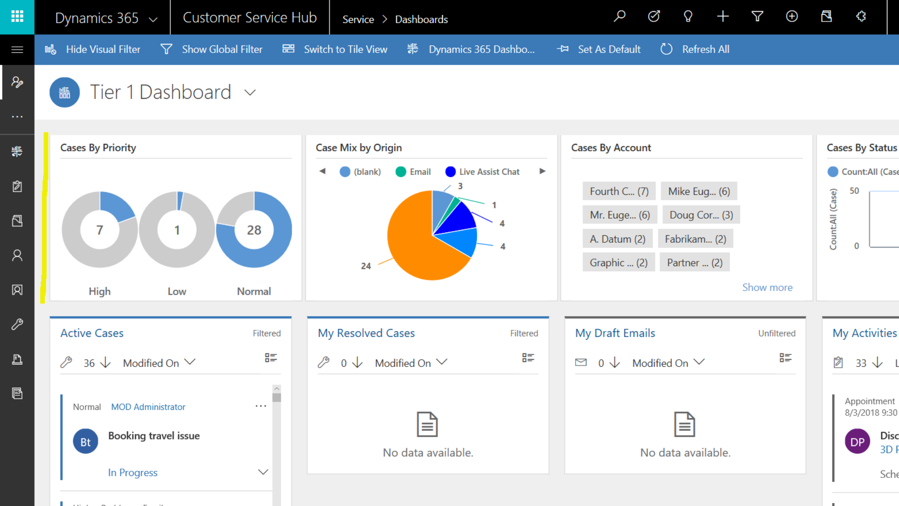Click the sidebar ellipsis more icon
Image resolution: width=899 pixels, height=506 pixels.
coord(17,117)
